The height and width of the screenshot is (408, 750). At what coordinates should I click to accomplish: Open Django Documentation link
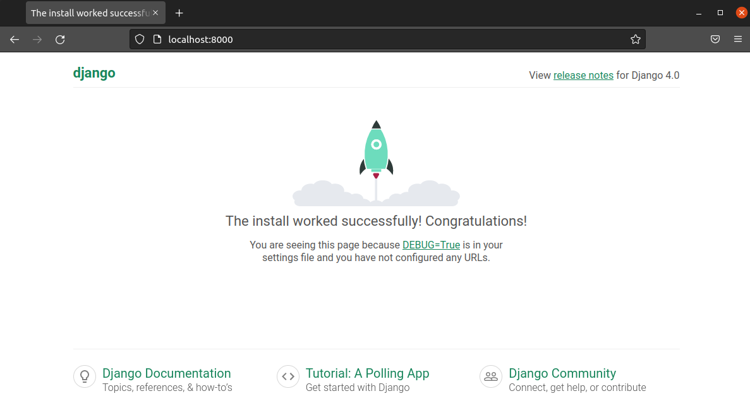[166, 373]
